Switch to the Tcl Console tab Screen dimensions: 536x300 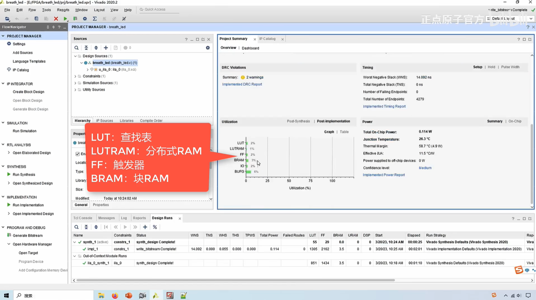point(83,218)
